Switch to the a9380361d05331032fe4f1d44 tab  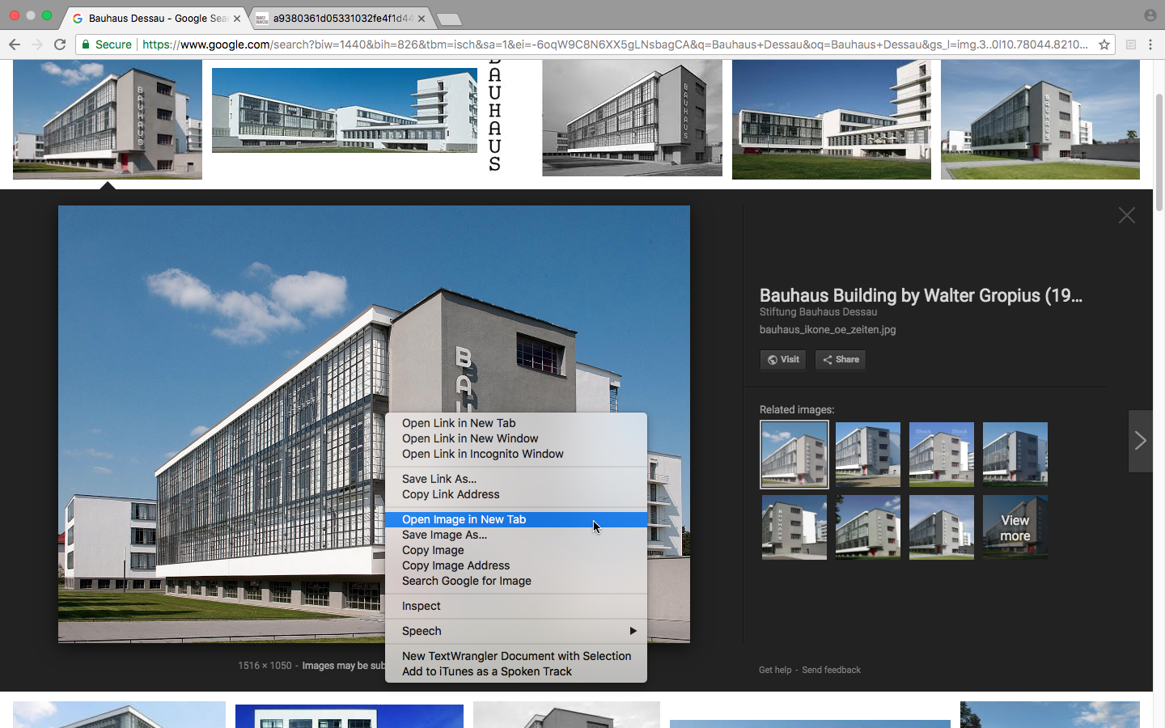tap(340, 18)
